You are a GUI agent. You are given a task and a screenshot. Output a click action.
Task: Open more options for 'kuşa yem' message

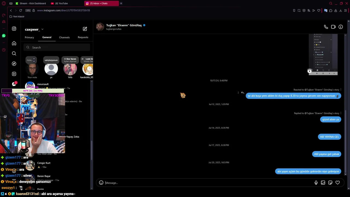coord(238,93)
